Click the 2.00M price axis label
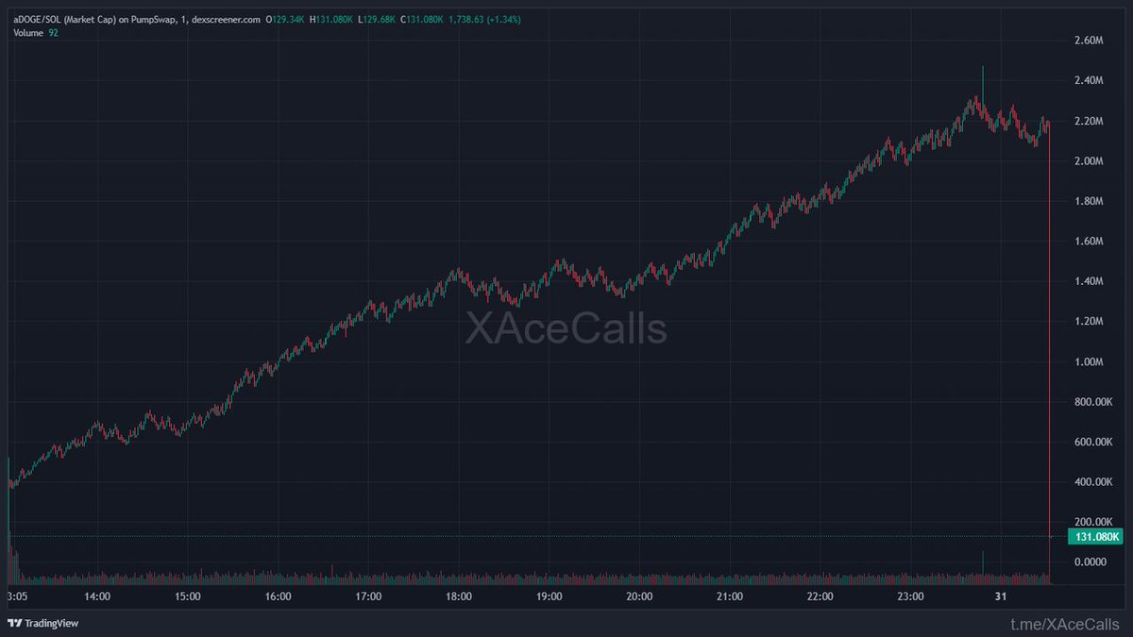The height and width of the screenshot is (637, 1133). point(1090,161)
